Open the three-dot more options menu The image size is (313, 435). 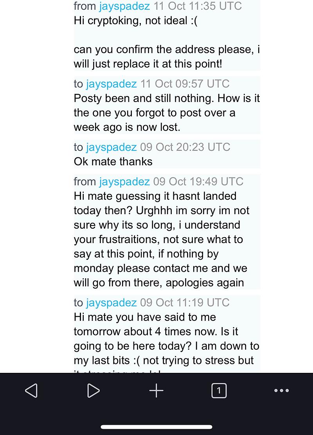pyautogui.click(x=281, y=390)
